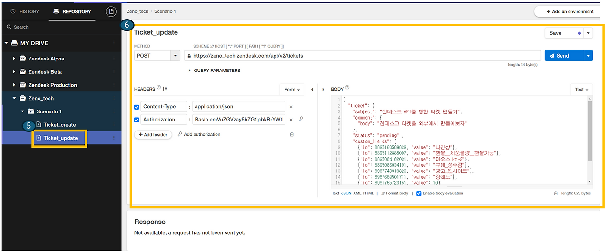Edit the Basic authorization value field
The height and width of the screenshot is (252, 609).
239,120
